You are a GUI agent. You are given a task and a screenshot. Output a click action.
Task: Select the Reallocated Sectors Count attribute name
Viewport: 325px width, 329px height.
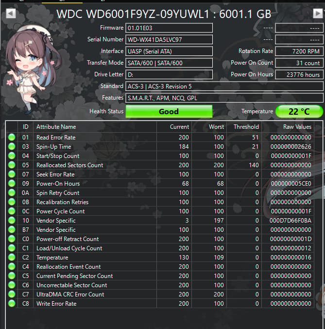tap(70, 165)
